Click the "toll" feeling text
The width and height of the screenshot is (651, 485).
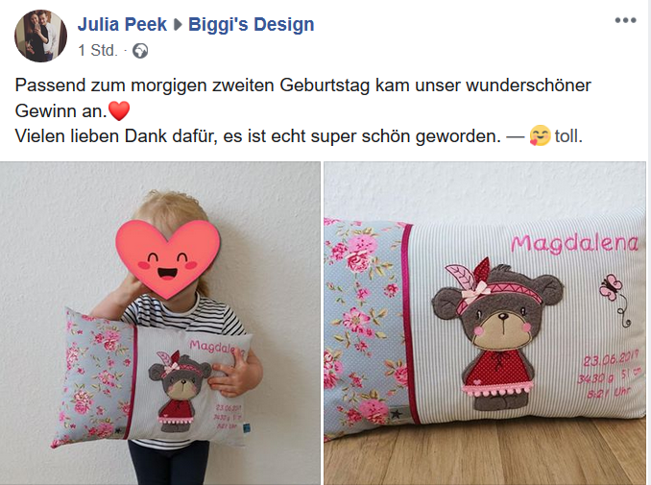tap(568, 135)
